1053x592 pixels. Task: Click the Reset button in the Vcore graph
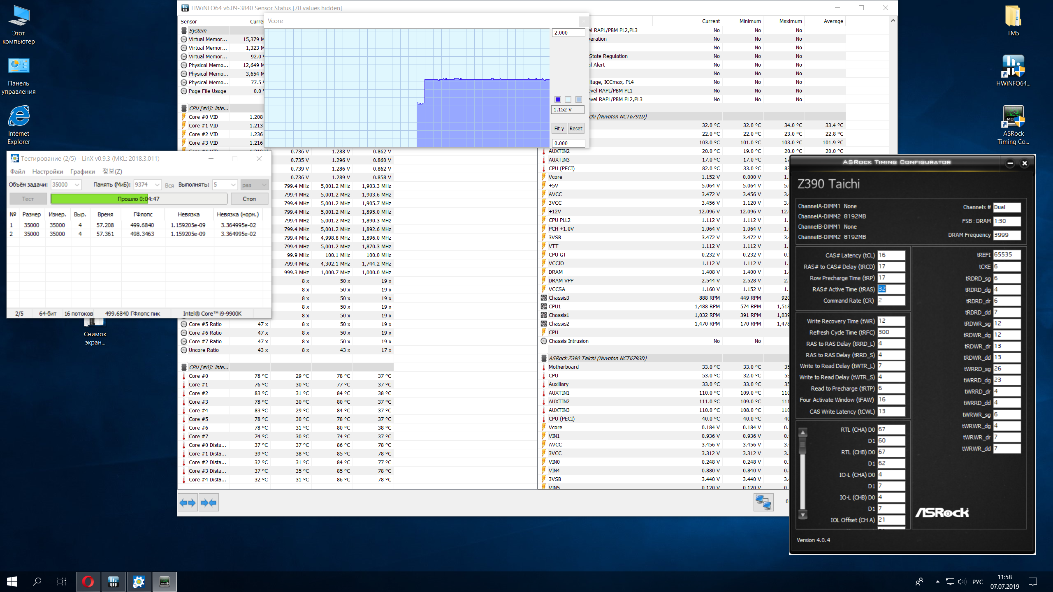[575, 129]
